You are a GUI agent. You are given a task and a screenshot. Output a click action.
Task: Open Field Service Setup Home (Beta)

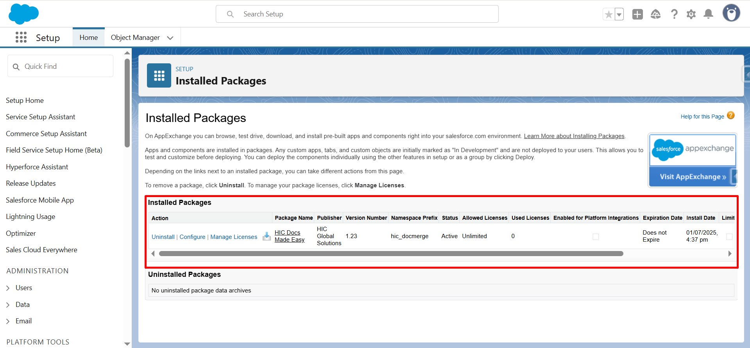[54, 150]
